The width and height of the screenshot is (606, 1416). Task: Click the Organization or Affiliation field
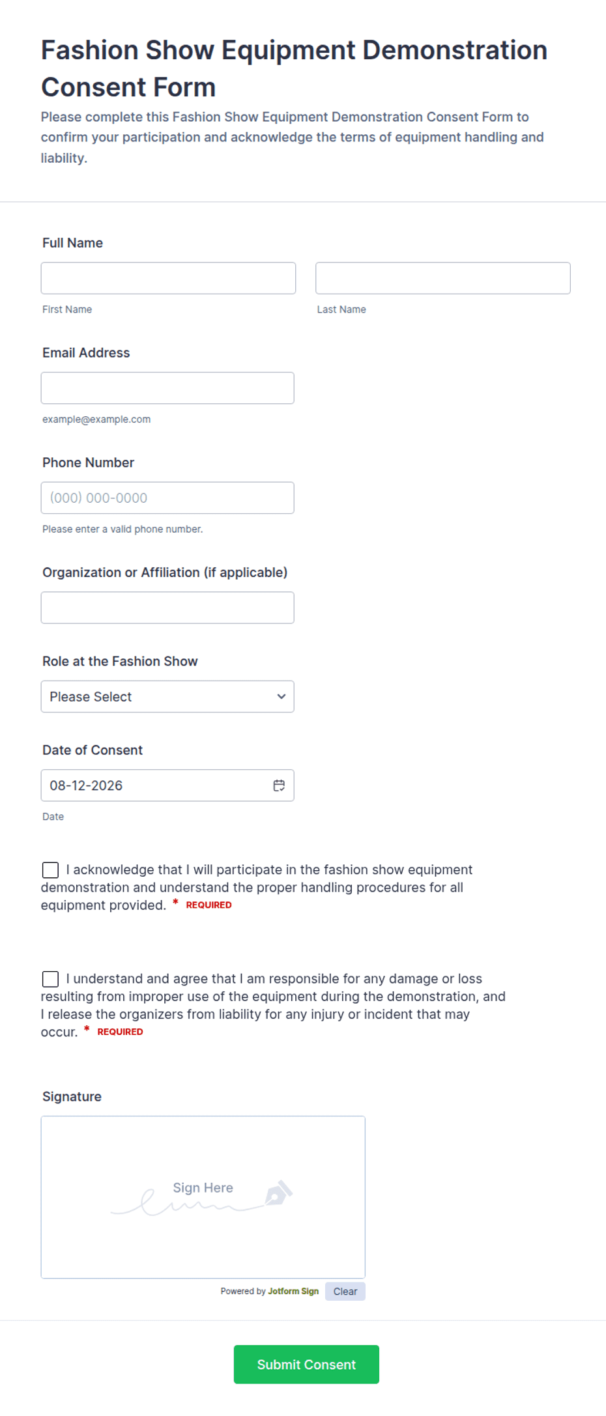pos(167,608)
